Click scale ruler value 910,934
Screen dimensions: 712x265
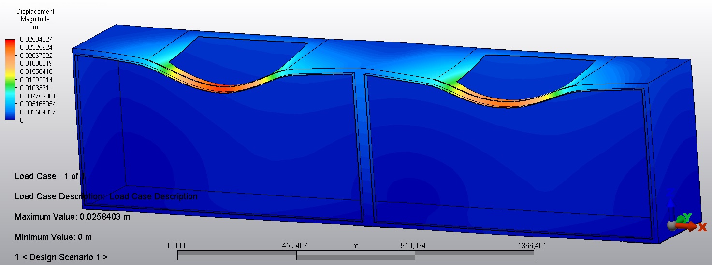(413, 246)
